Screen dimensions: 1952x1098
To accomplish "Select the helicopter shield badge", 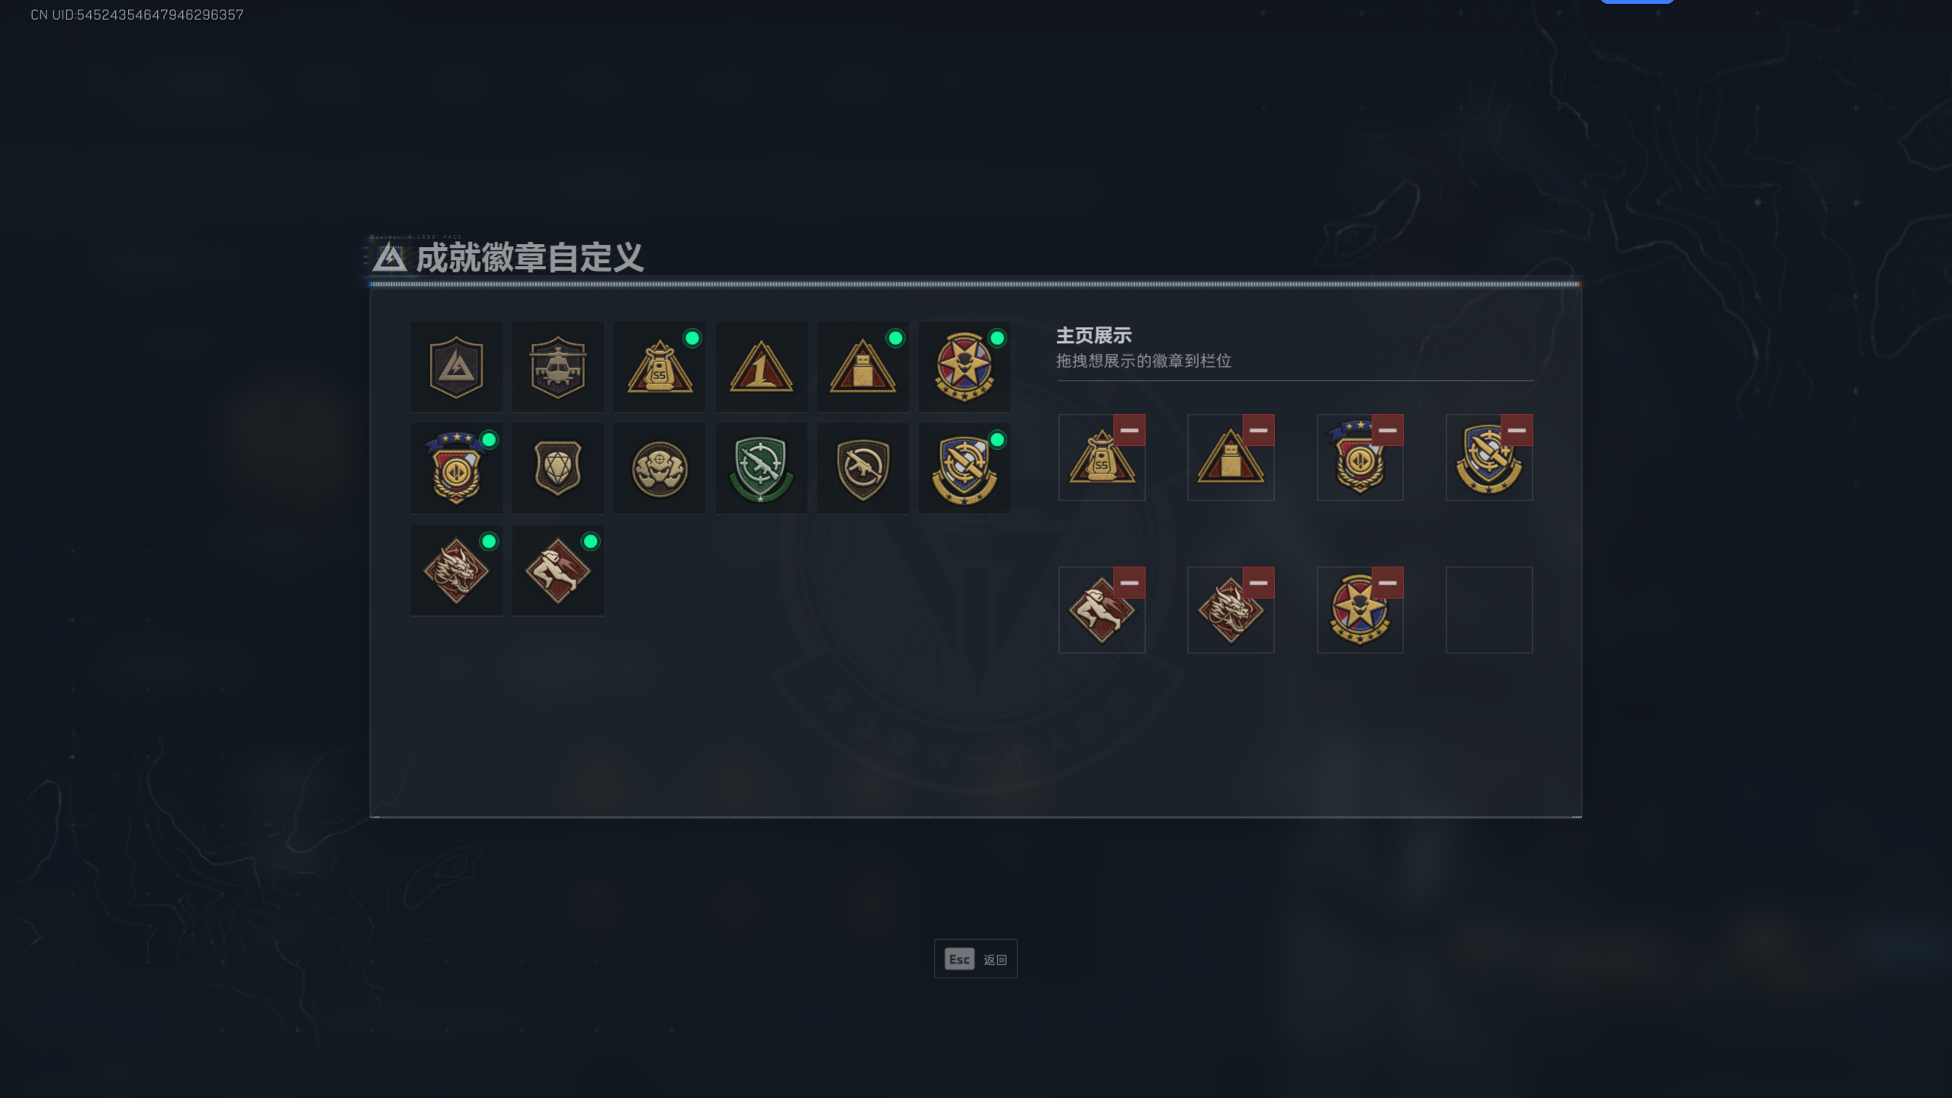I will tap(557, 367).
